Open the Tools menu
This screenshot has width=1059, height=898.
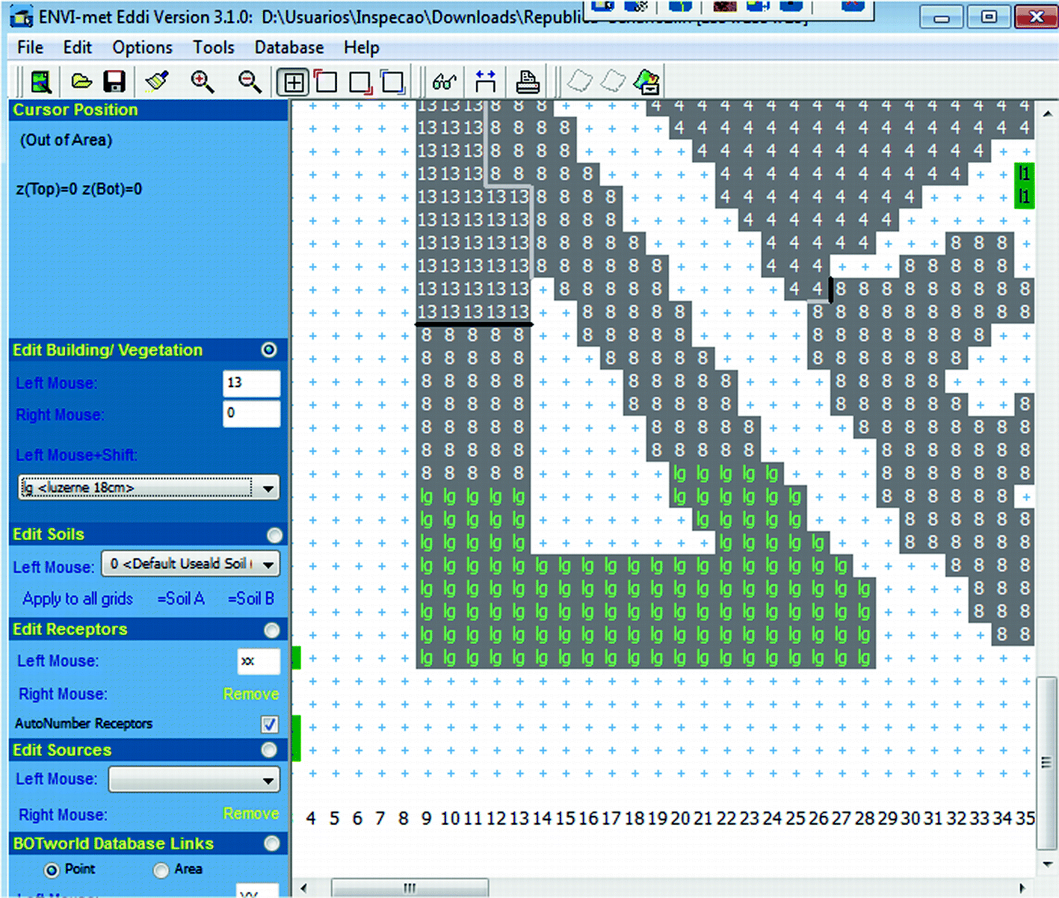tap(213, 48)
